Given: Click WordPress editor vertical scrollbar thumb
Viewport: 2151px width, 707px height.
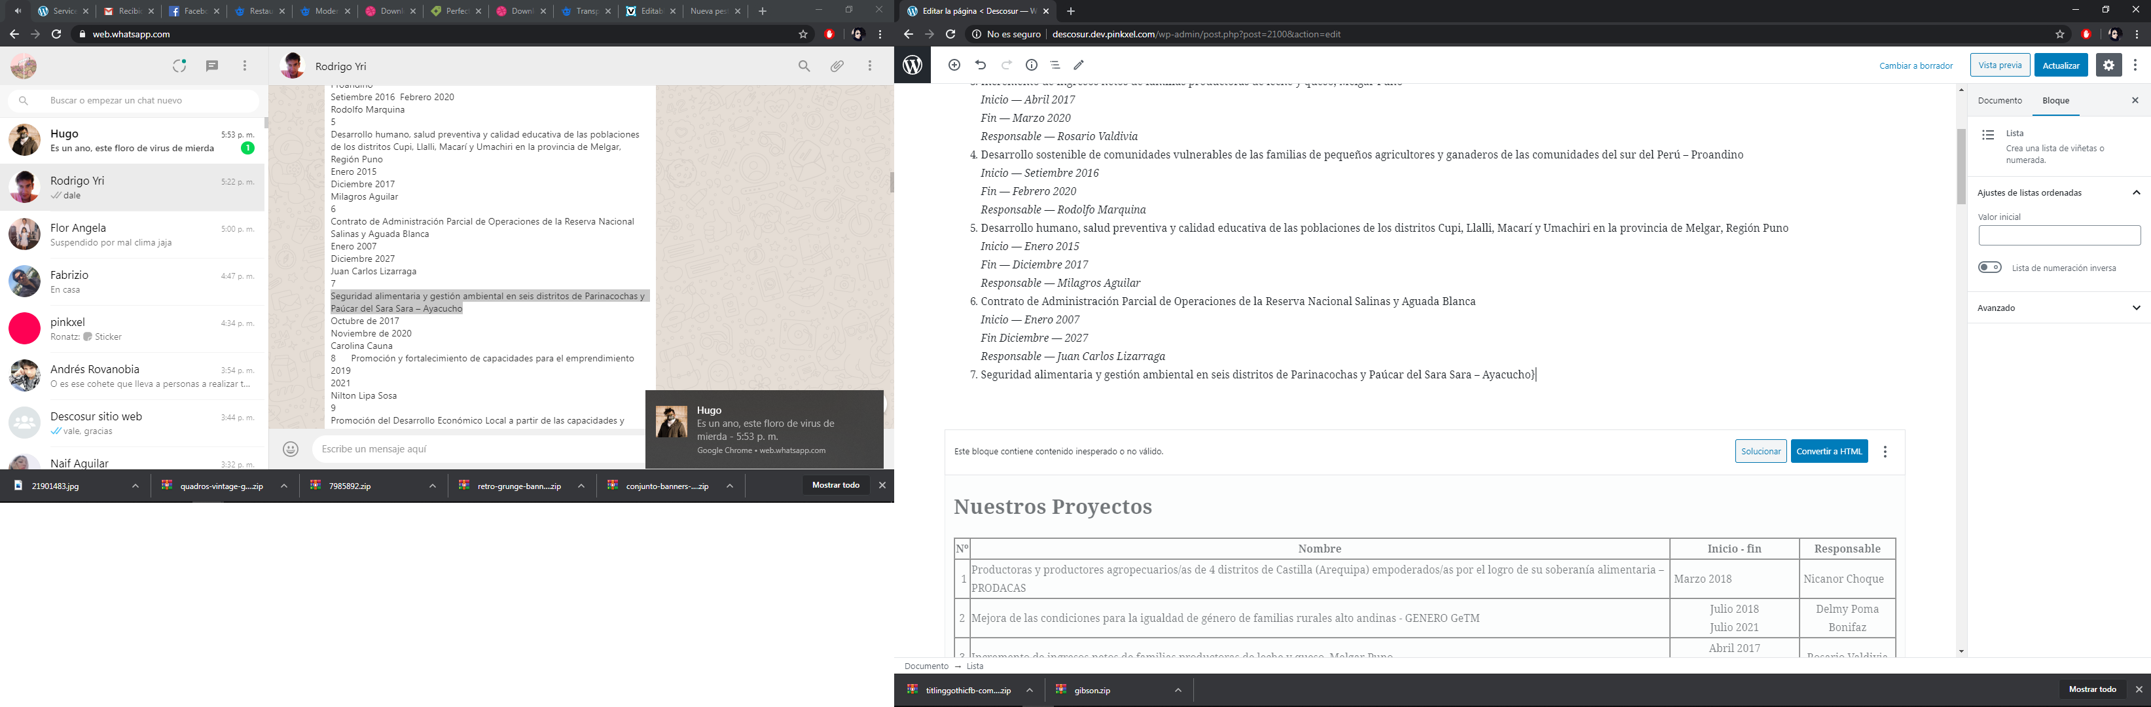Looking at the screenshot, I should (1961, 166).
